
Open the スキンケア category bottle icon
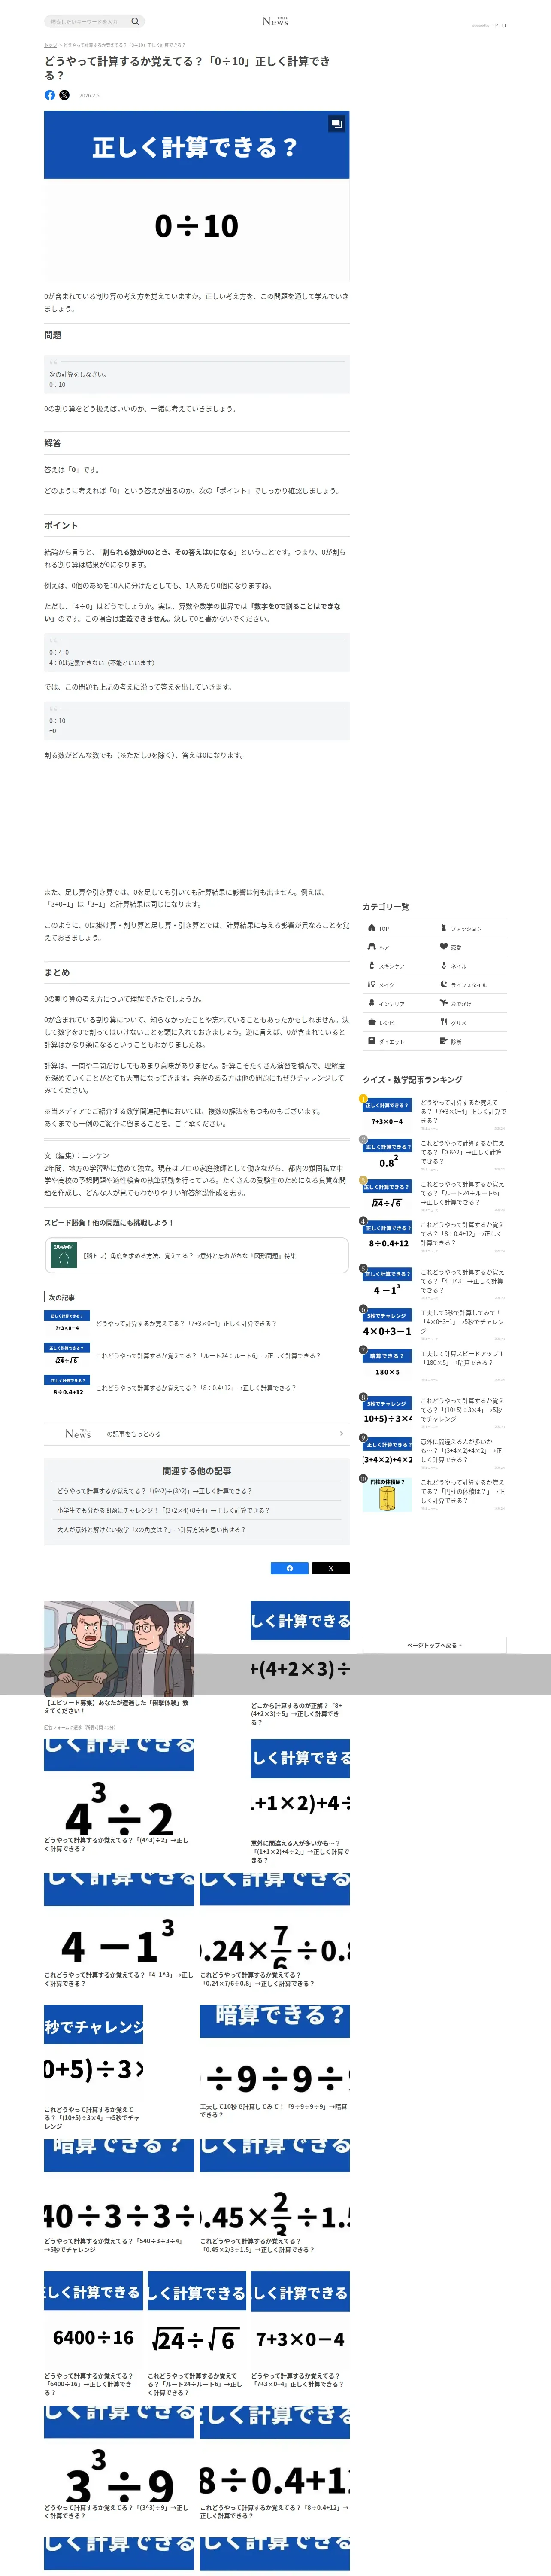pyautogui.click(x=372, y=966)
